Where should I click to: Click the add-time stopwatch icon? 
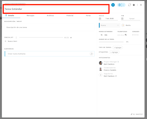(x=119, y=5)
